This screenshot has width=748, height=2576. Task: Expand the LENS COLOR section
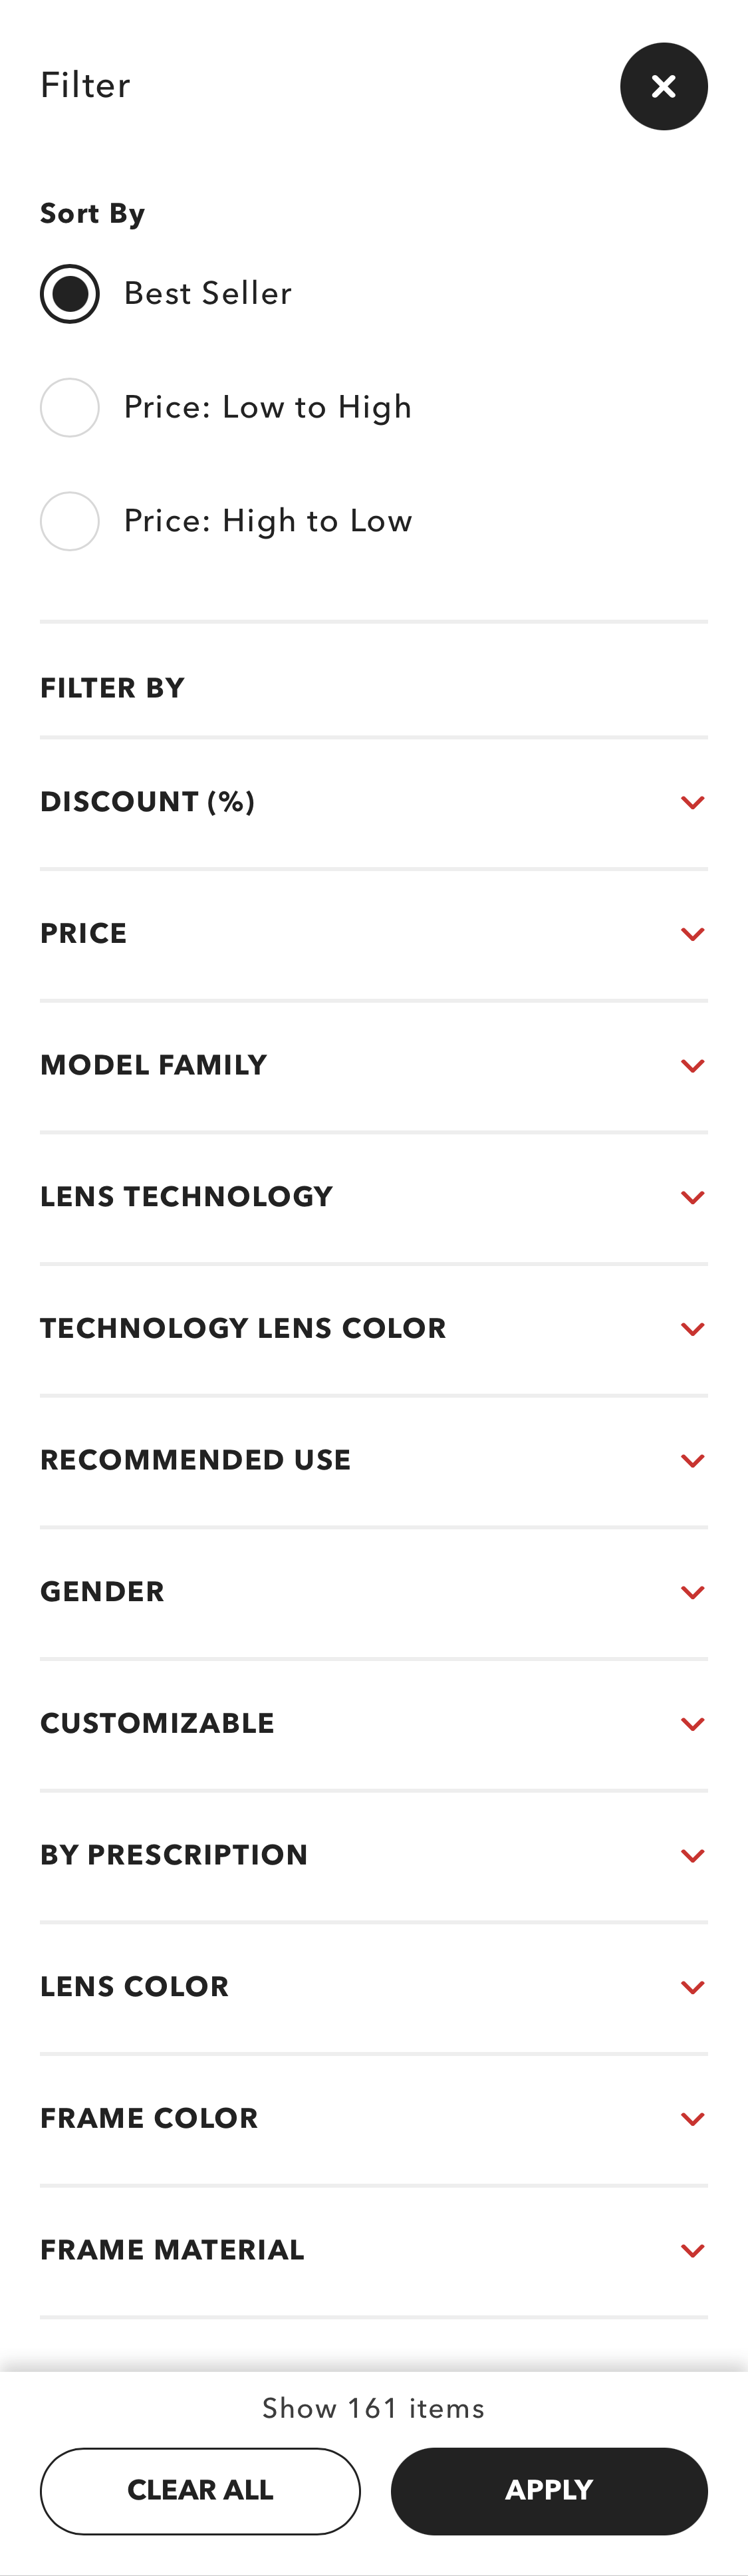point(374,1987)
